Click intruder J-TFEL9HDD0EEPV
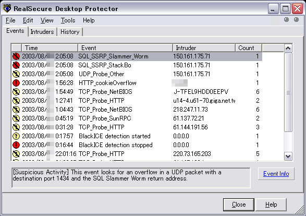The height and width of the screenshot is (216, 306). coord(201,92)
